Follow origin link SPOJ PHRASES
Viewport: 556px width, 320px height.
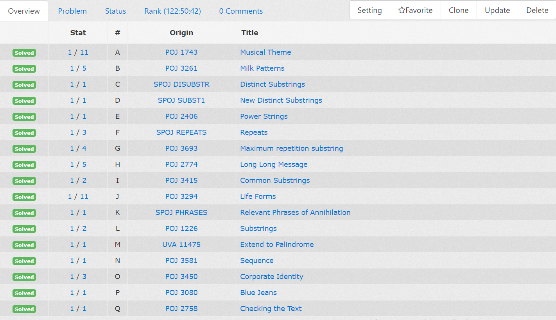point(181,212)
